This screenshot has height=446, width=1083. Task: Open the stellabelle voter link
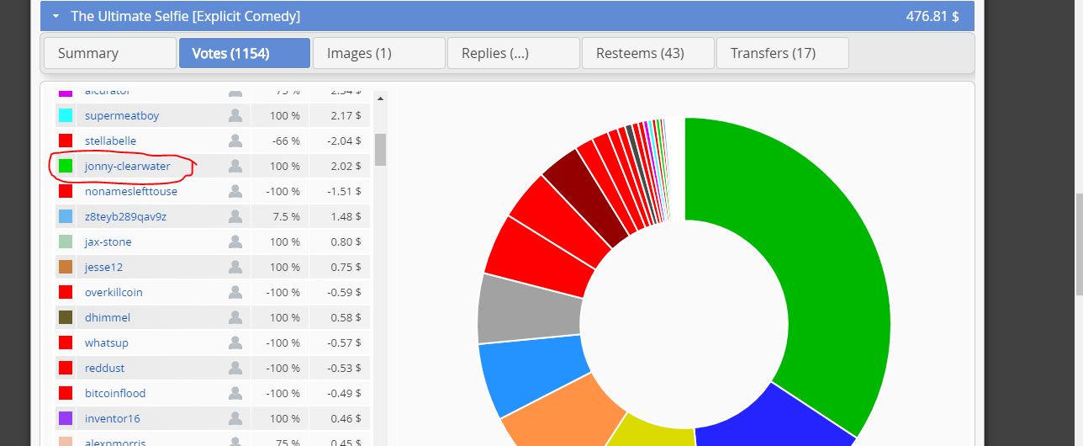[110, 141]
